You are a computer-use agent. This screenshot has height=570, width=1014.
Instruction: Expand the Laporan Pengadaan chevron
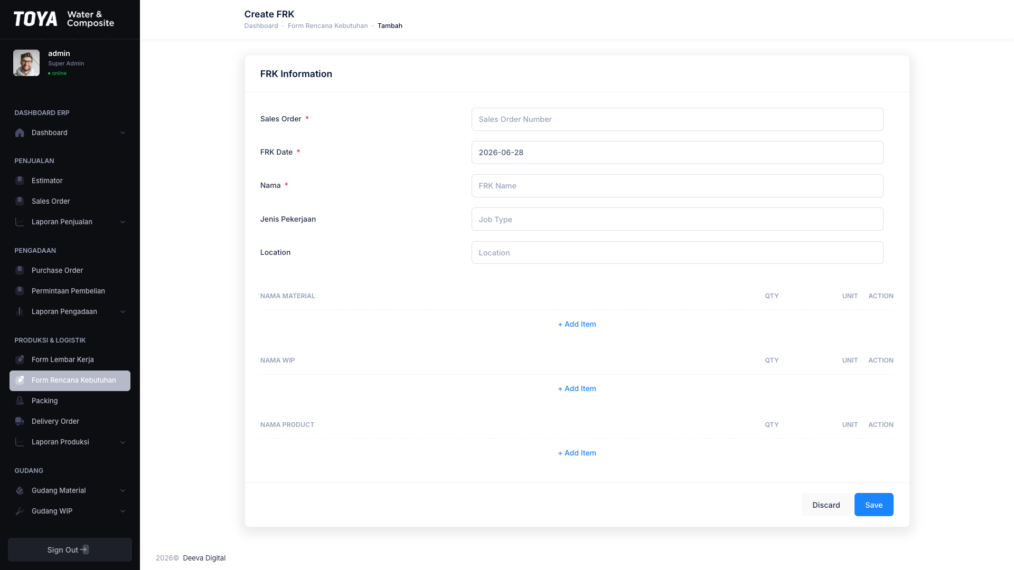pos(123,311)
